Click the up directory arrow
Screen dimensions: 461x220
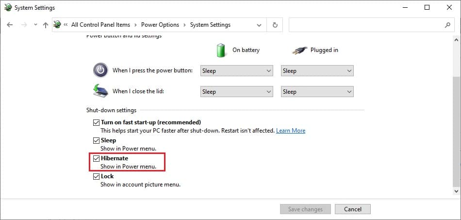[x=45, y=25]
